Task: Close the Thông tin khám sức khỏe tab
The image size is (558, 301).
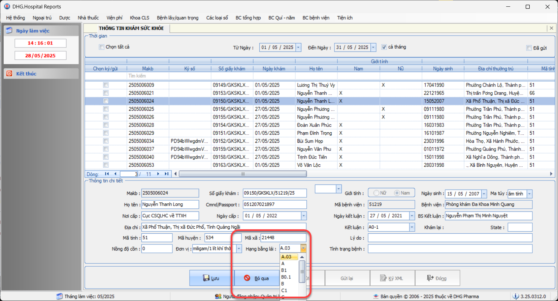Action: [551, 28]
